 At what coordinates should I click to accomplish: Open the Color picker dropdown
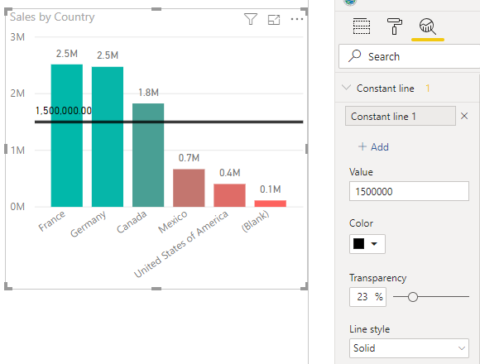(367, 244)
